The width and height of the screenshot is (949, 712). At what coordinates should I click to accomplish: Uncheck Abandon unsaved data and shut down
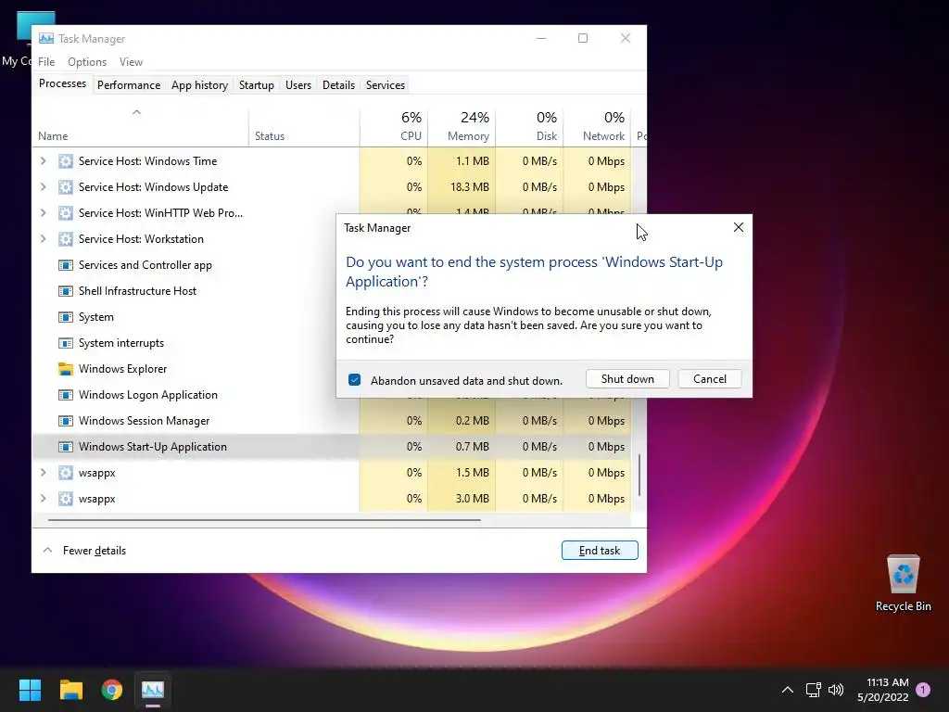[355, 379]
